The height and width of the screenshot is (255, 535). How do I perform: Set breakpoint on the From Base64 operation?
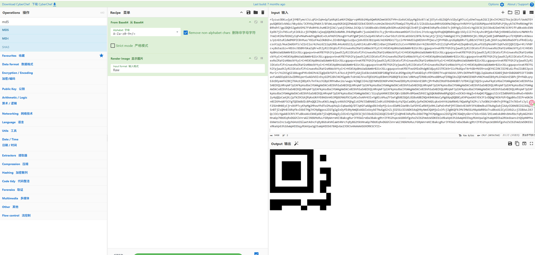coord(262,22)
